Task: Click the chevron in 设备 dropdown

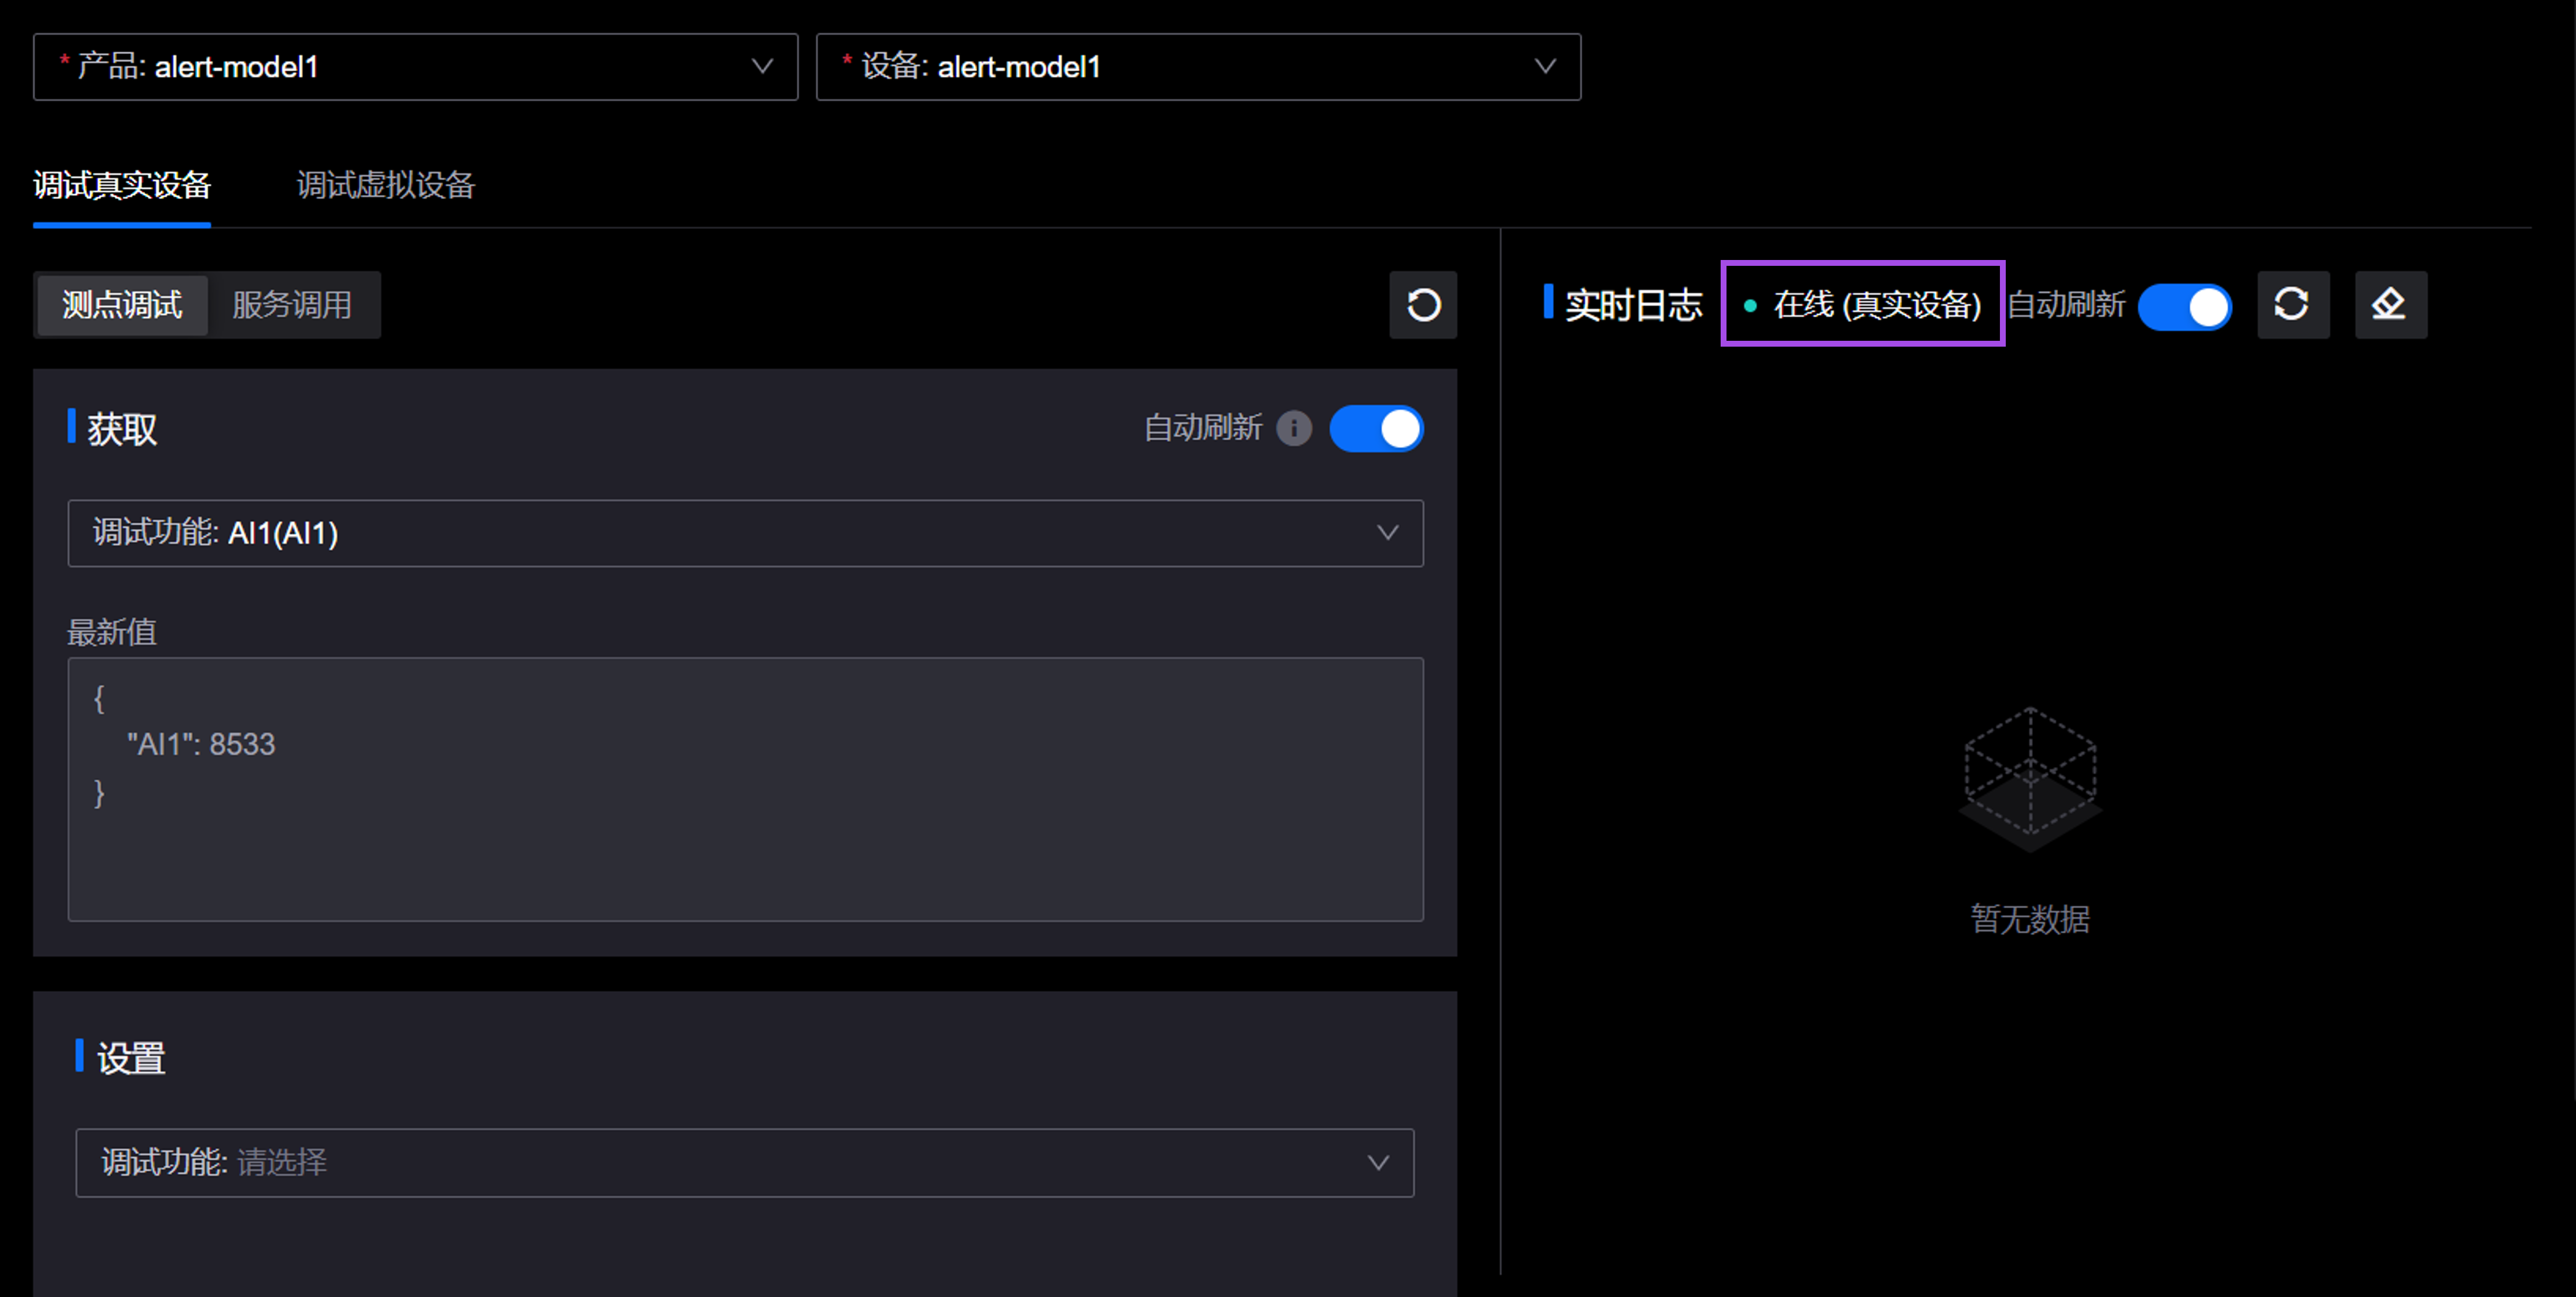Action: click(x=1545, y=67)
